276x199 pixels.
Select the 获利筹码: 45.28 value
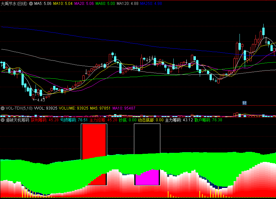pos(45,120)
